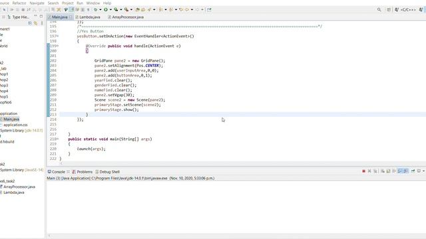Viewport: 426px width, 239px height.
Task: Click the green Run button in toolbar
Action: click(106, 9)
